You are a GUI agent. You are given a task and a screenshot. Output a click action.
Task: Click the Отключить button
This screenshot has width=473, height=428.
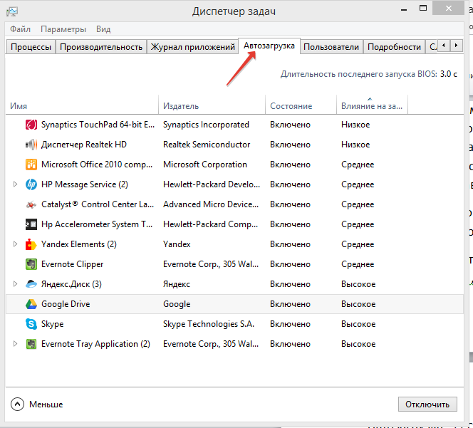click(427, 404)
